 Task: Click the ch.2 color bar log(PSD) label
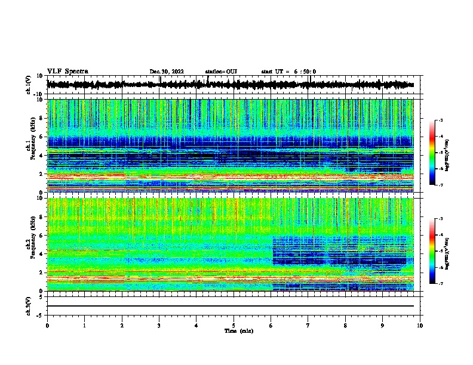click(447, 253)
